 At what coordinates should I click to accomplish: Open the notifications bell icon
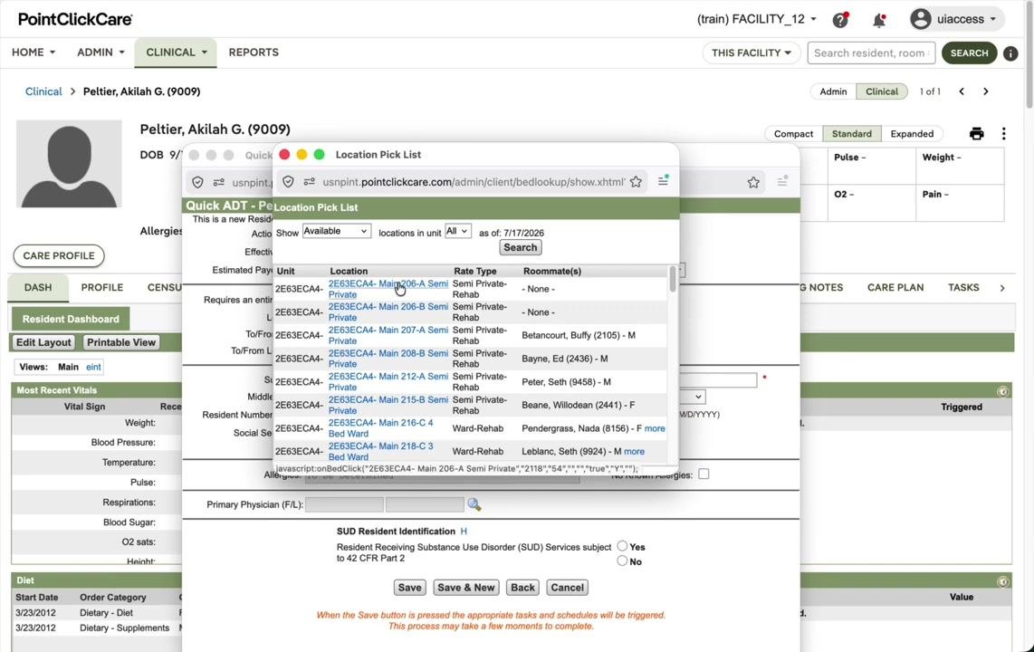[x=879, y=20]
